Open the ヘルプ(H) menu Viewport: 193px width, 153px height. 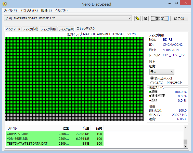61,10
